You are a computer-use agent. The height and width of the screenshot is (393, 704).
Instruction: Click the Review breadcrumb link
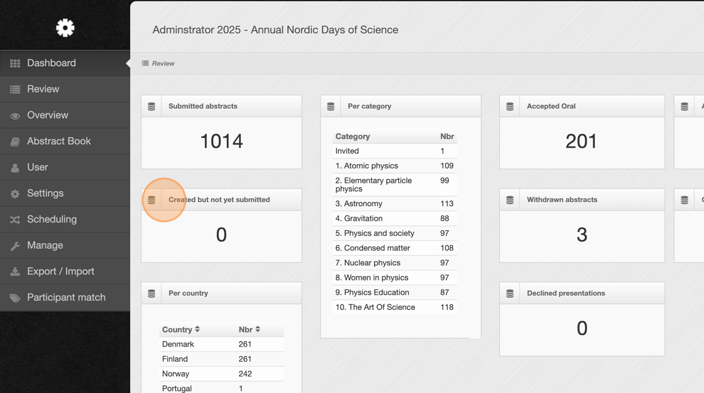(163, 64)
